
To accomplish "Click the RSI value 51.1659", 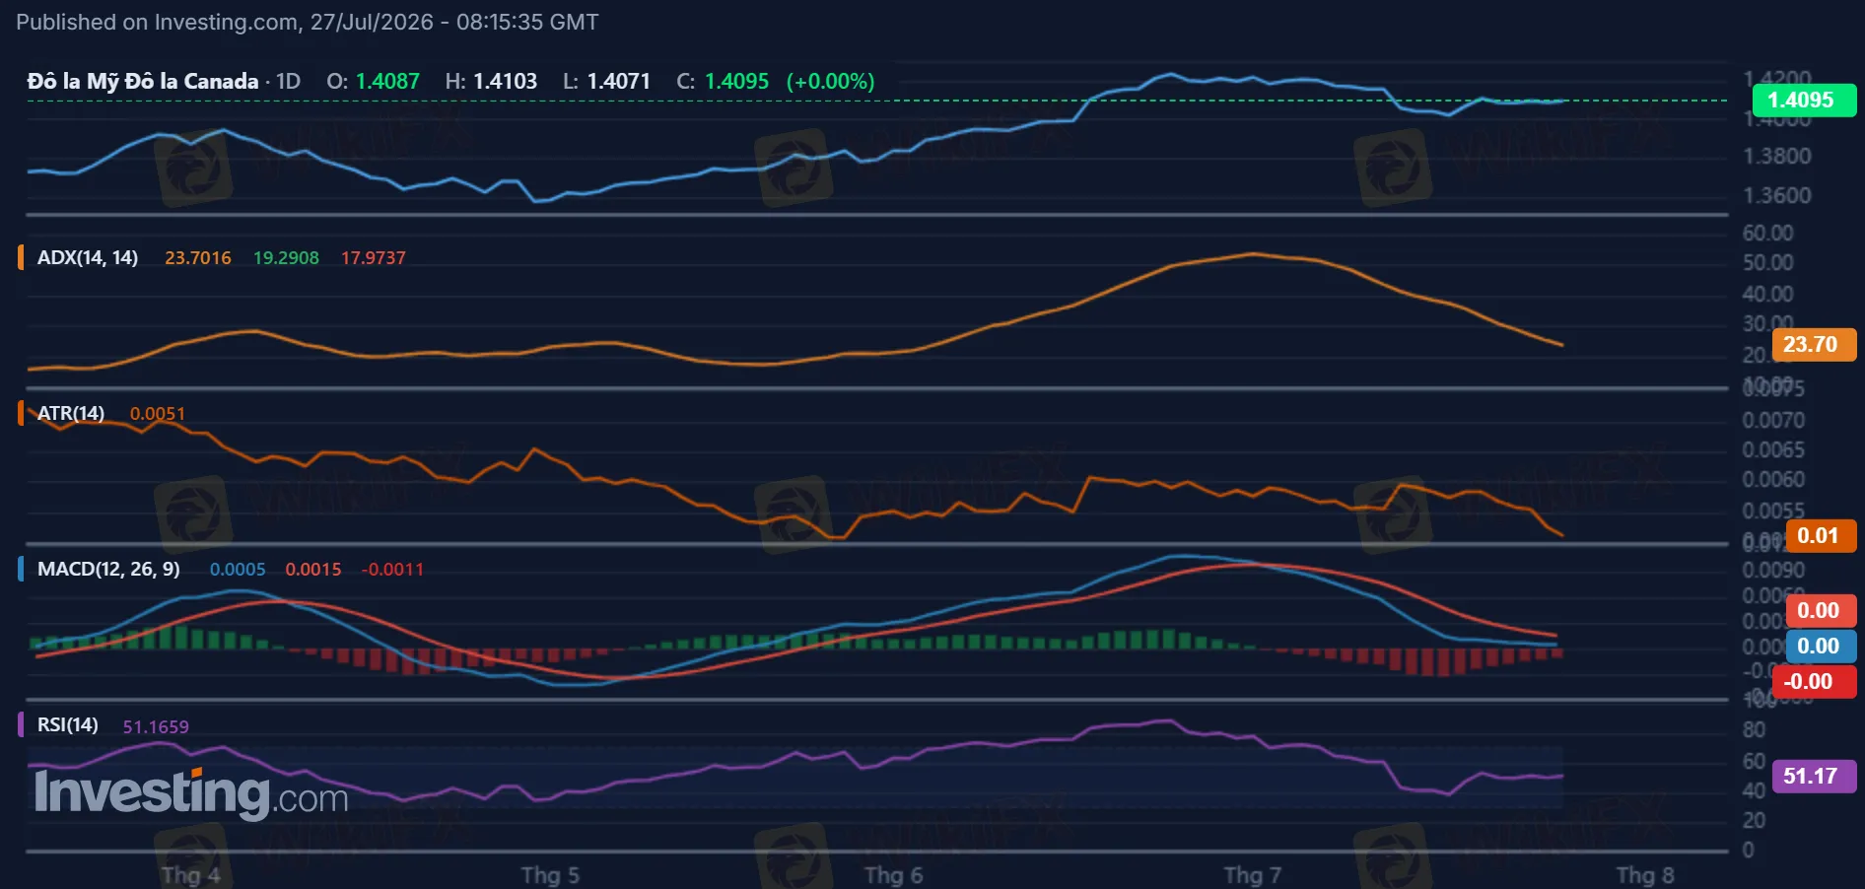I will (156, 726).
